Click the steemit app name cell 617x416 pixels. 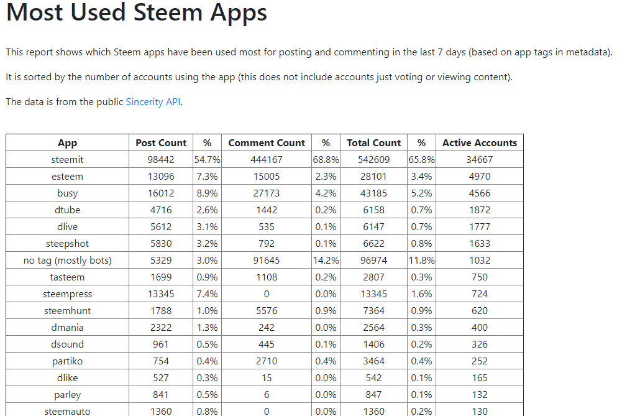[x=67, y=160]
